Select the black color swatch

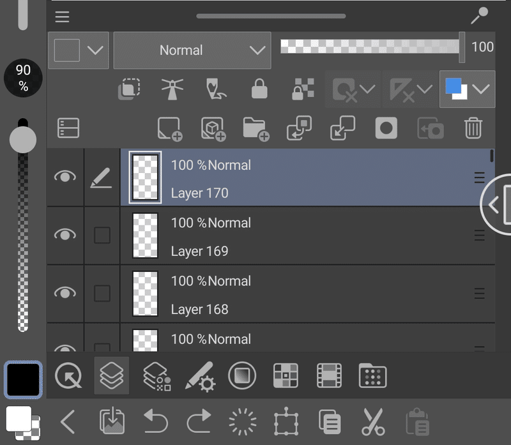coord(23,379)
